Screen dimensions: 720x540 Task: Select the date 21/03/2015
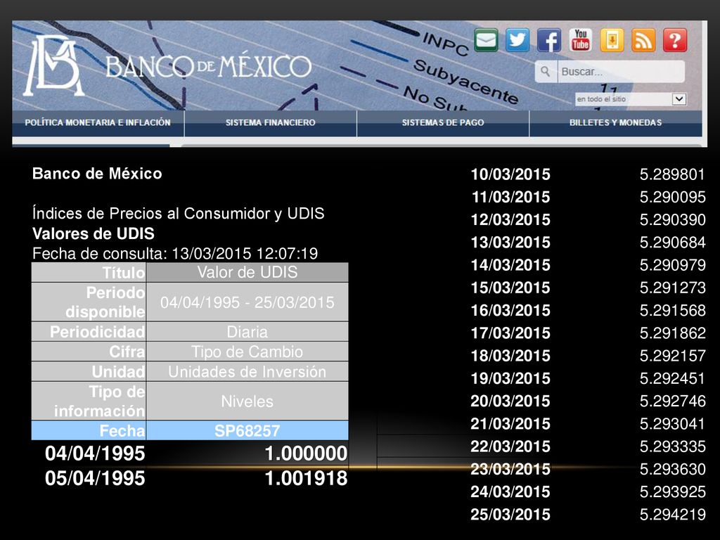(510, 424)
